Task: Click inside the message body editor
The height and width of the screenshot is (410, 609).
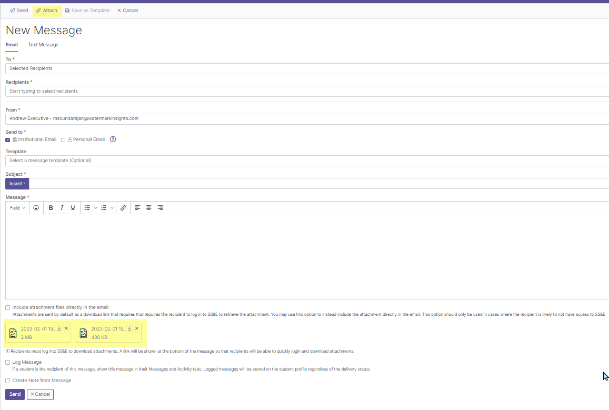Action: tap(307, 256)
